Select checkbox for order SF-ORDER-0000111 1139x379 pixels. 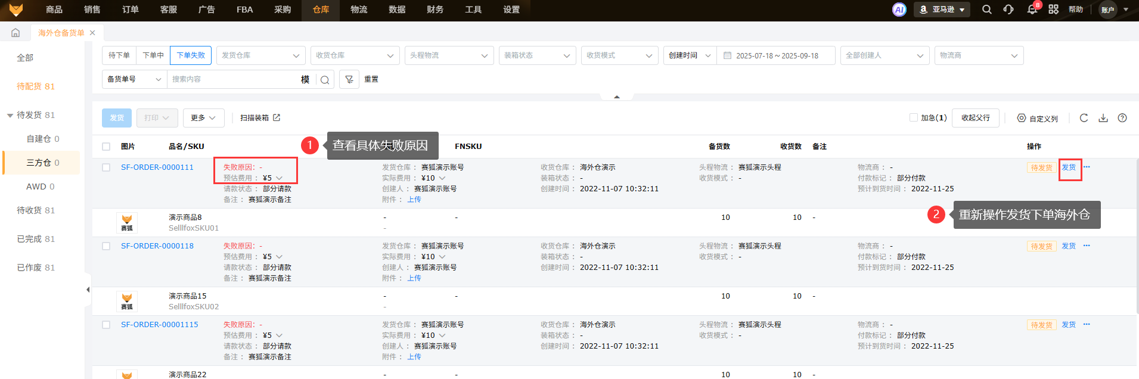(106, 167)
